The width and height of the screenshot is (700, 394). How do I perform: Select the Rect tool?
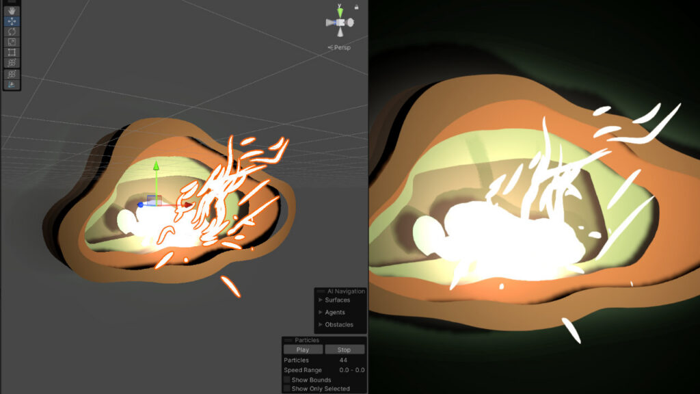click(x=12, y=52)
